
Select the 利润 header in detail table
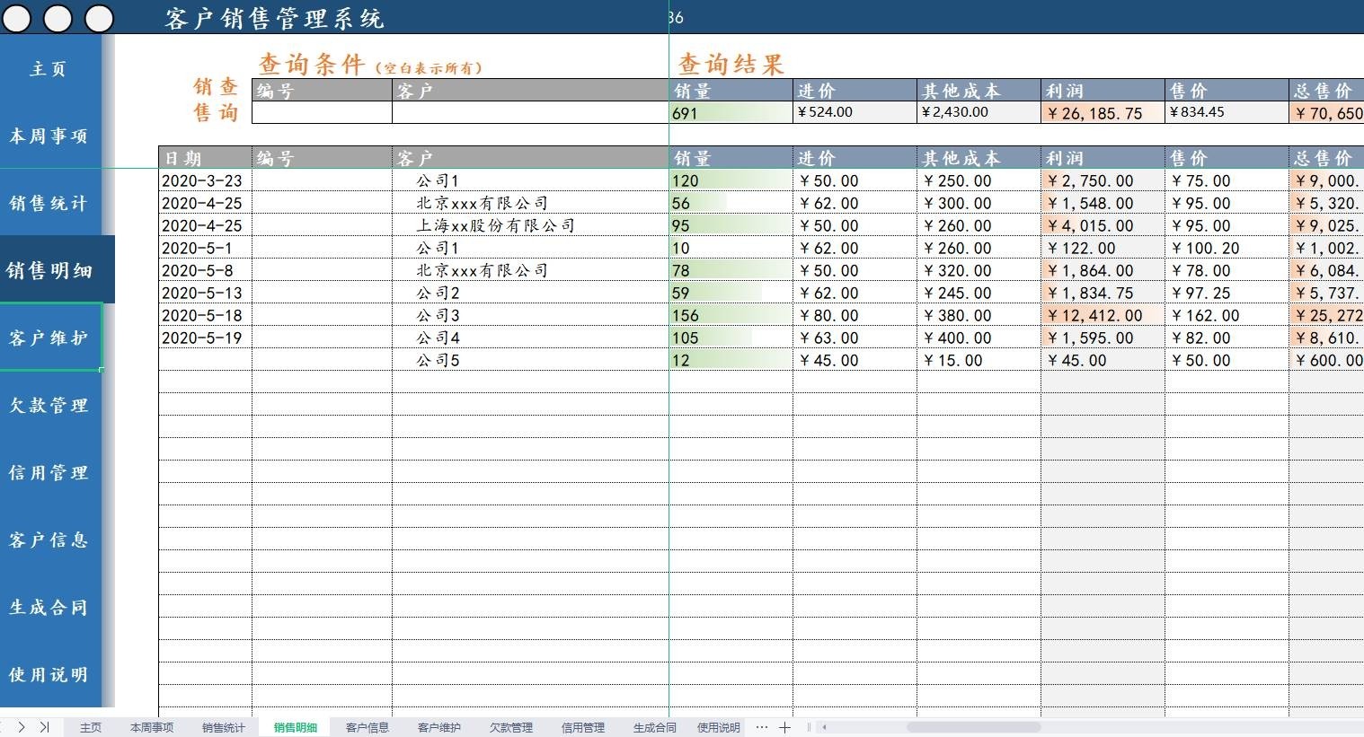coord(1103,158)
